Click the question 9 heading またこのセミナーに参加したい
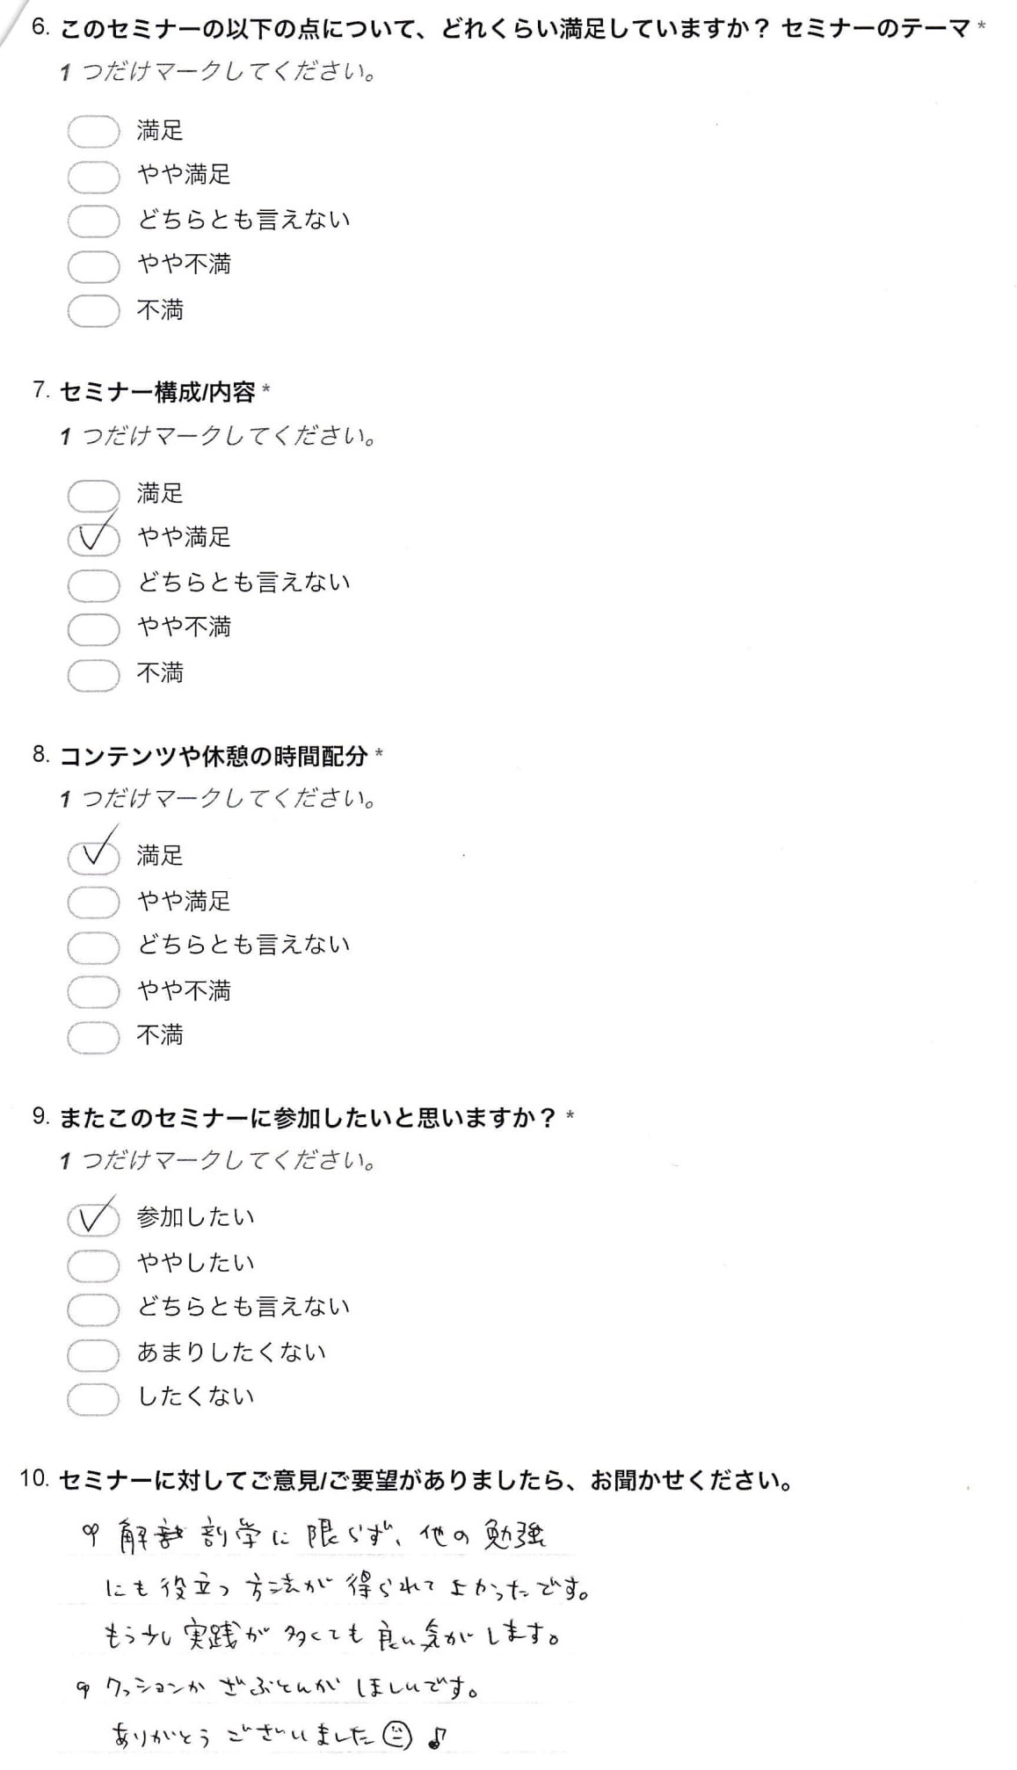This screenshot has width=1017, height=1770. tap(308, 1118)
